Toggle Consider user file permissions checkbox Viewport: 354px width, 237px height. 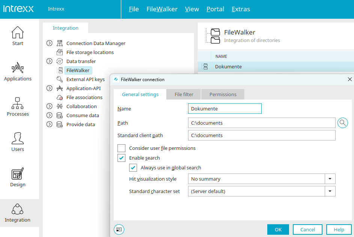122,148
